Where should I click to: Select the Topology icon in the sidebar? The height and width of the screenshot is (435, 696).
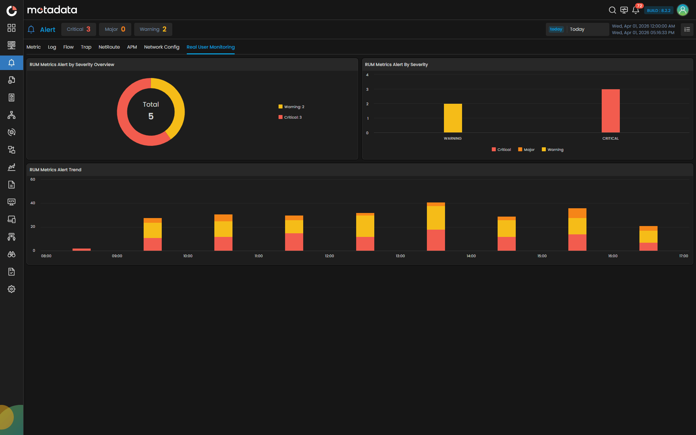click(12, 115)
